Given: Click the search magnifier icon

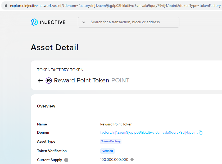Looking at the screenshot, I should pos(84,22).
